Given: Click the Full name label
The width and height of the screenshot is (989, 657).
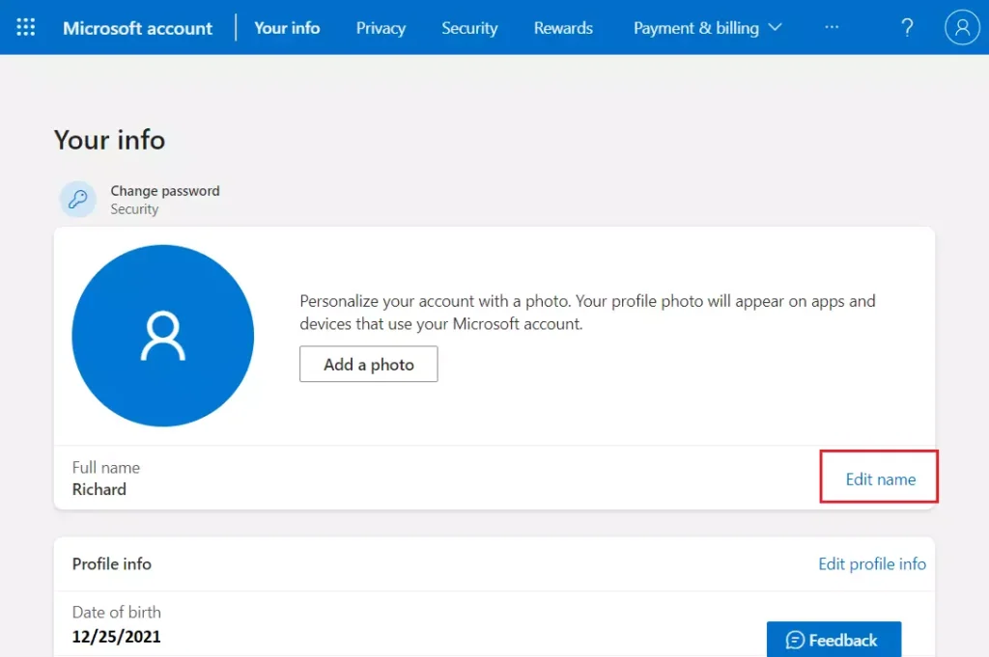Looking at the screenshot, I should coord(106,467).
